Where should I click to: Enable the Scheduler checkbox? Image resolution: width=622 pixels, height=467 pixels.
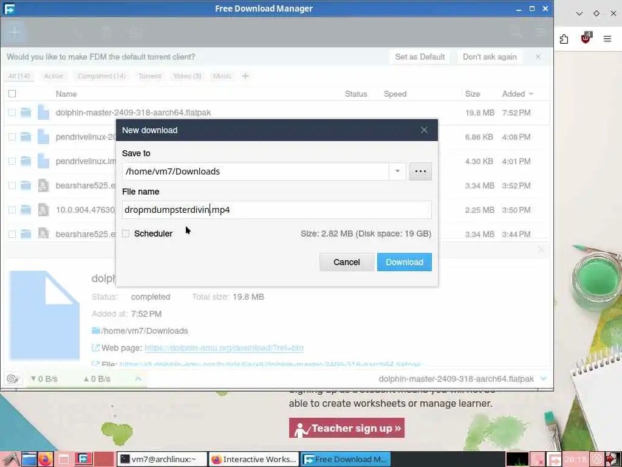pos(126,233)
